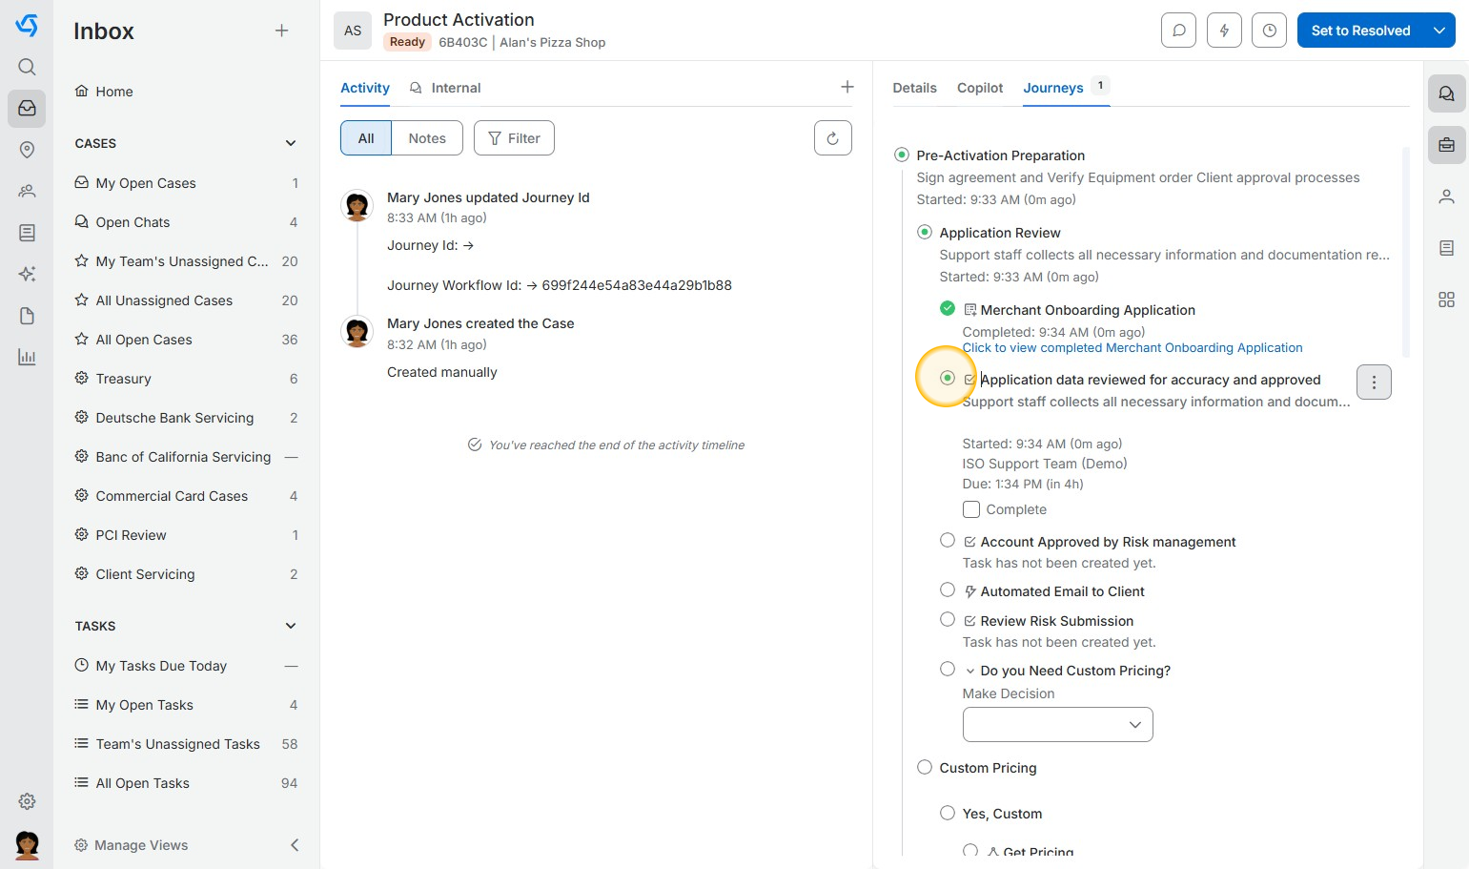The width and height of the screenshot is (1469, 869).
Task: Open settings gear in bottom left rail
Action: pos(27,801)
